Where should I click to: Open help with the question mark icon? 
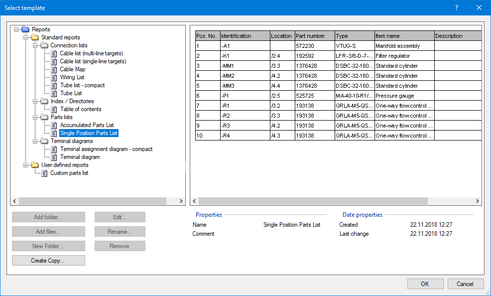click(457, 7)
